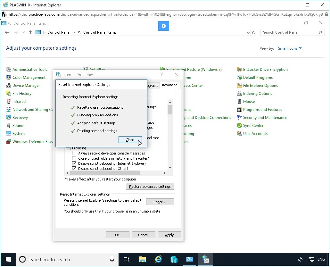Click the Administrative Tools icon
This screenshot has width=330, height=267.
click(9, 69)
